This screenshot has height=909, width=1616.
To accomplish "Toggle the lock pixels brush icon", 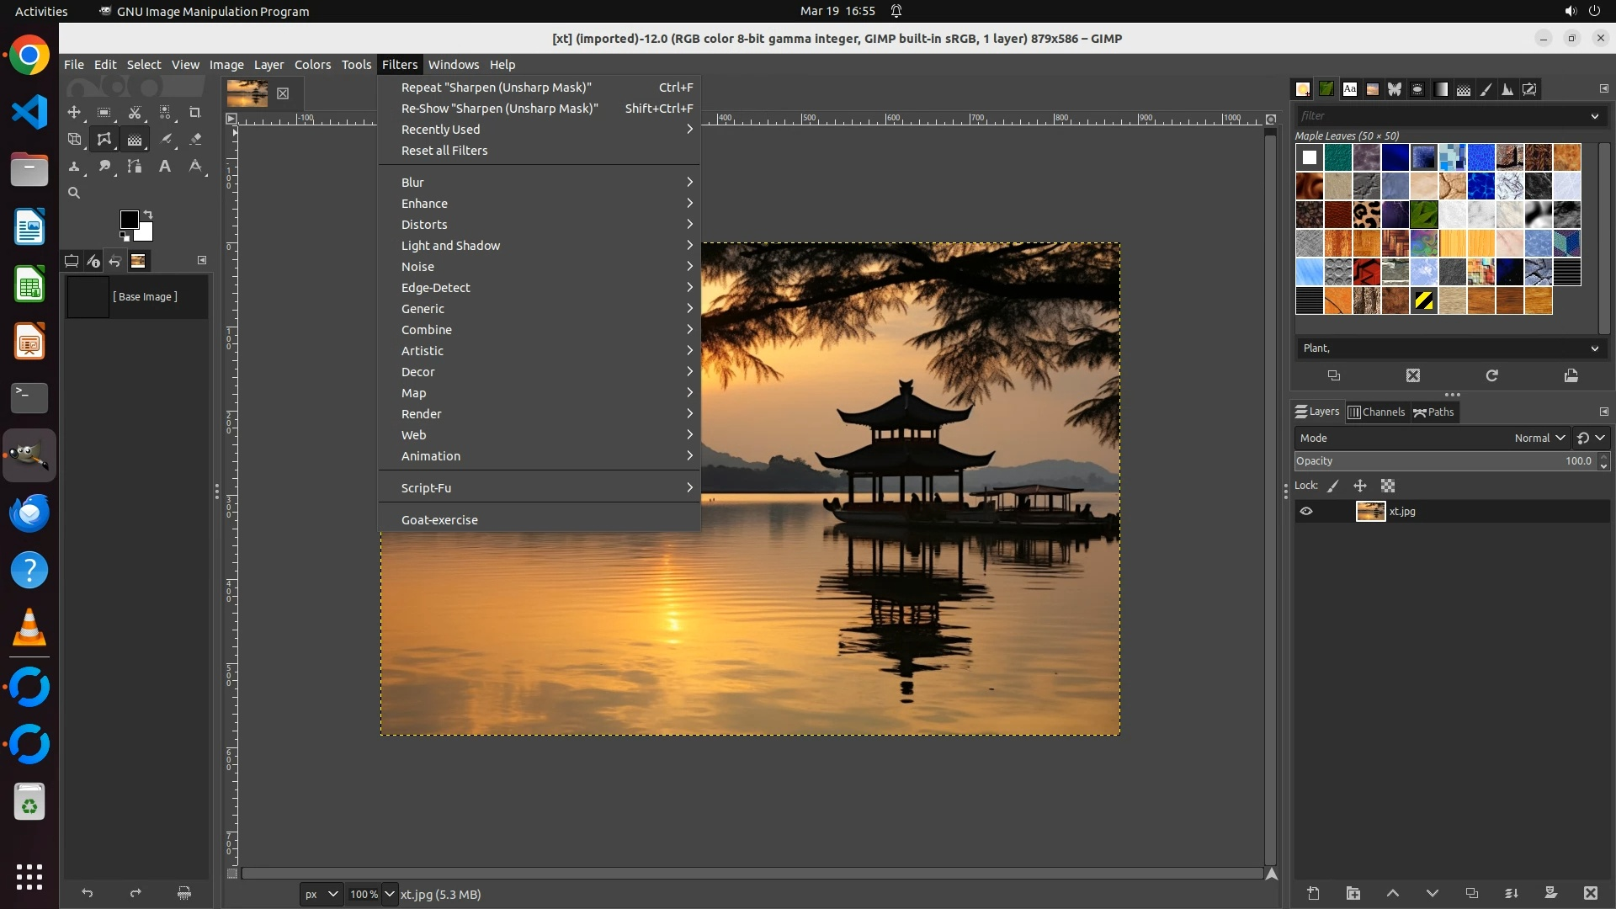I will pyautogui.click(x=1333, y=486).
